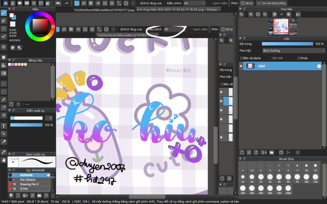The width and height of the screenshot is (327, 204).
Task: Click Tạo một đường thẳng button
Action: (271, 3)
